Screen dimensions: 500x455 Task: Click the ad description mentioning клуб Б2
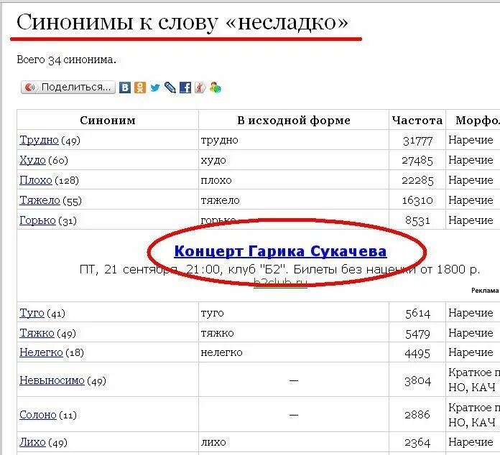[x=279, y=270]
